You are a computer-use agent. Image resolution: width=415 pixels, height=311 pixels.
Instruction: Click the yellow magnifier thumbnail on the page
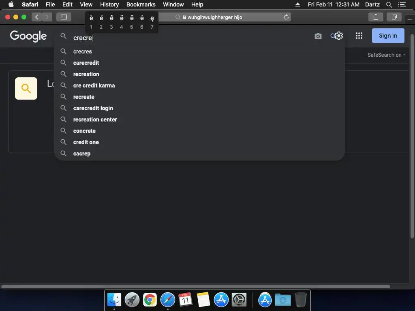tap(26, 88)
